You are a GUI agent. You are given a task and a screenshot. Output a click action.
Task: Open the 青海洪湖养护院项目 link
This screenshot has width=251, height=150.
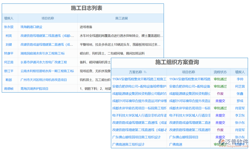coord(34,88)
